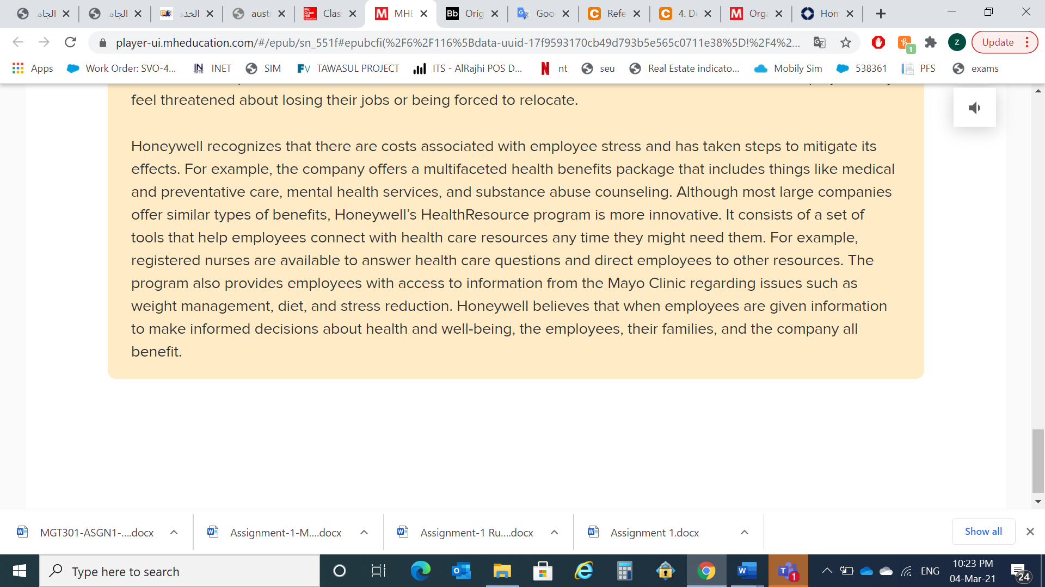Click the Update button in Chrome
Screen dimensions: 1045x587
pos(1005,42)
